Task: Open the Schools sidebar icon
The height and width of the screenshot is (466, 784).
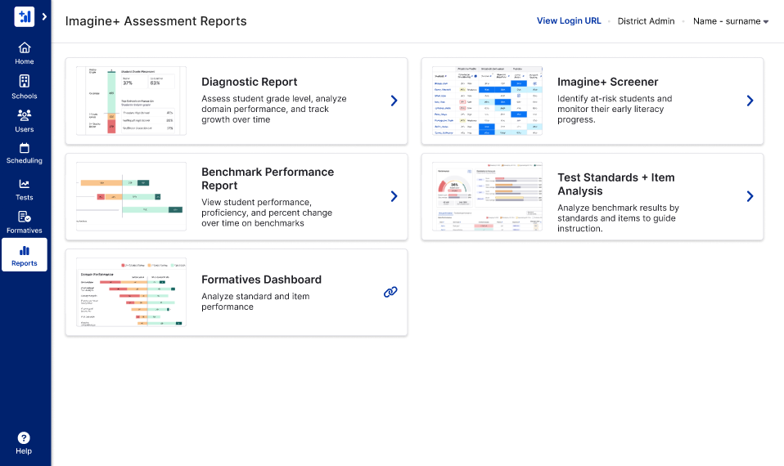Action: coord(25,81)
